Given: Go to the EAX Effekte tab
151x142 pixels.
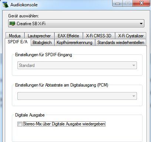Looking at the screenshot, I should [x=68, y=36].
